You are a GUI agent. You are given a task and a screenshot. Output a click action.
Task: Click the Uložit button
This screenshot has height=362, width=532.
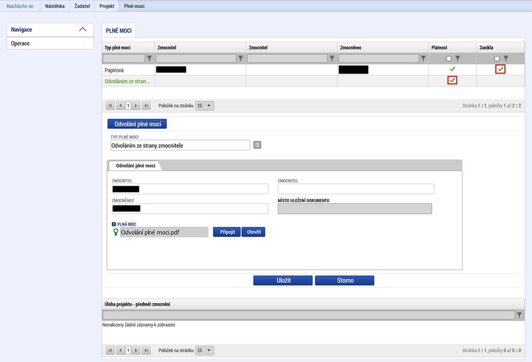283,281
